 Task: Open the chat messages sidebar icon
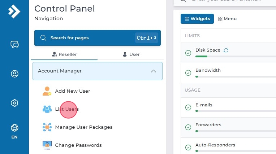14,44
